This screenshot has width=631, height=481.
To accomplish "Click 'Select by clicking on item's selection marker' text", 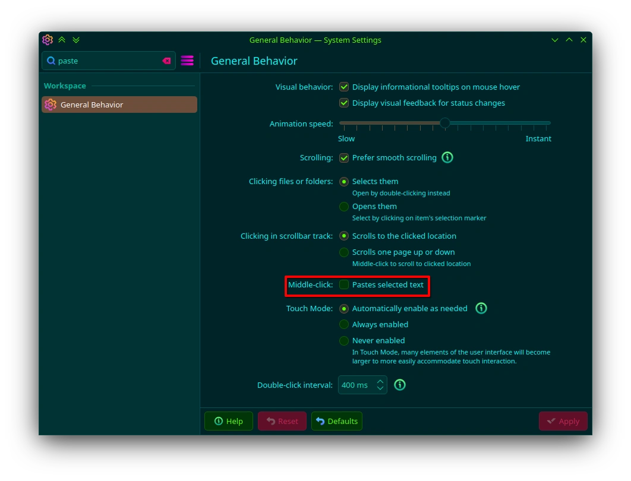I will [x=419, y=218].
